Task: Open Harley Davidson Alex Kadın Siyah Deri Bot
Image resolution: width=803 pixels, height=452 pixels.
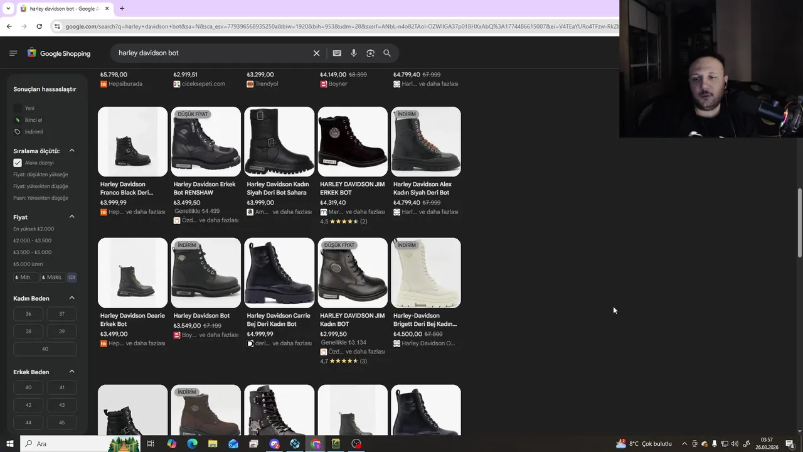Action: [x=426, y=142]
